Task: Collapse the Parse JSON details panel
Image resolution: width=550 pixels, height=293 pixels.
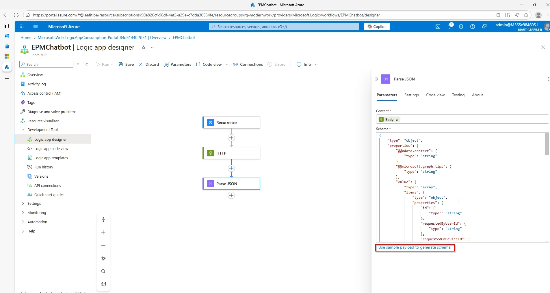Action: point(376,79)
